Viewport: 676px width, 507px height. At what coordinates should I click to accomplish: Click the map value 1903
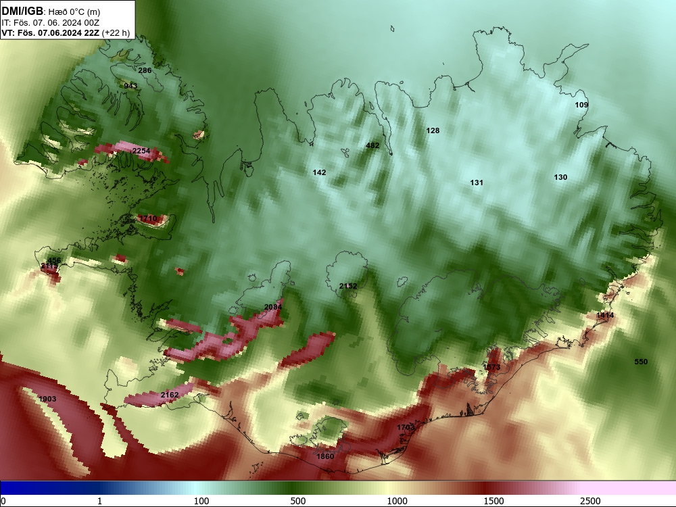pos(47,399)
